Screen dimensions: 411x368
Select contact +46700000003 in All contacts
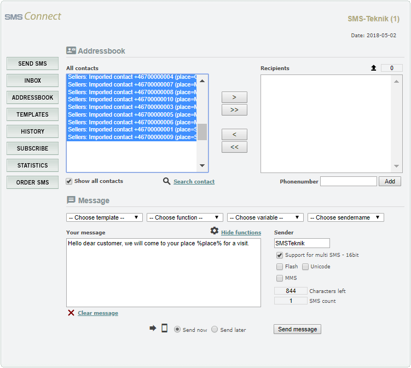pyautogui.click(x=132, y=107)
